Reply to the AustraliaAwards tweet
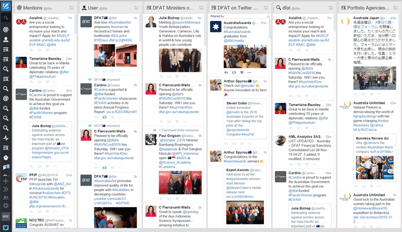402x232 pixels. (x=226, y=73)
